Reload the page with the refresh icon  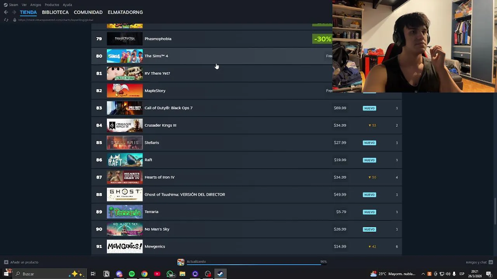[x=6, y=20]
